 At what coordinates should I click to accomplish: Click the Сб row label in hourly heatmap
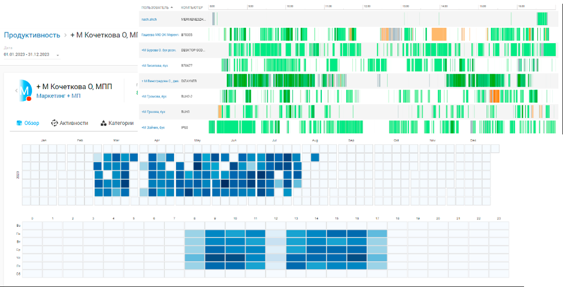18,274
